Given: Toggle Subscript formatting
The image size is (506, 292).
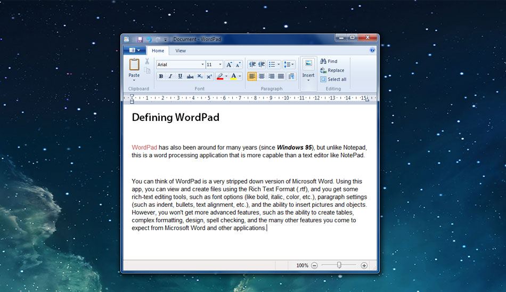Looking at the screenshot, I should pyautogui.click(x=200, y=76).
